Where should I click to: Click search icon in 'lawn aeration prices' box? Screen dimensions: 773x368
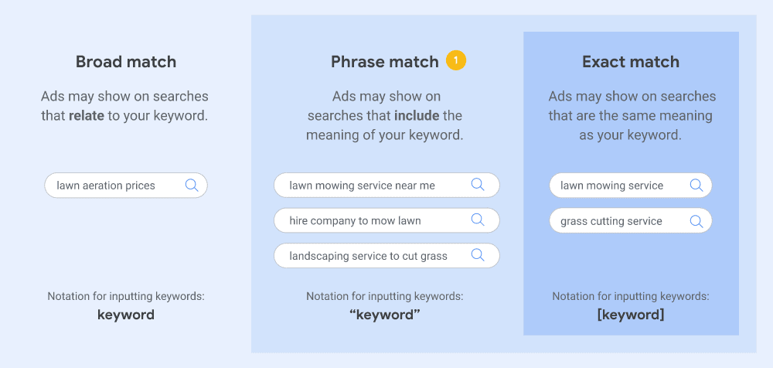[x=192, y=186]
